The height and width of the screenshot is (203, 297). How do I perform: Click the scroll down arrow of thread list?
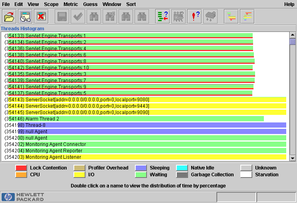coord(292,158)
